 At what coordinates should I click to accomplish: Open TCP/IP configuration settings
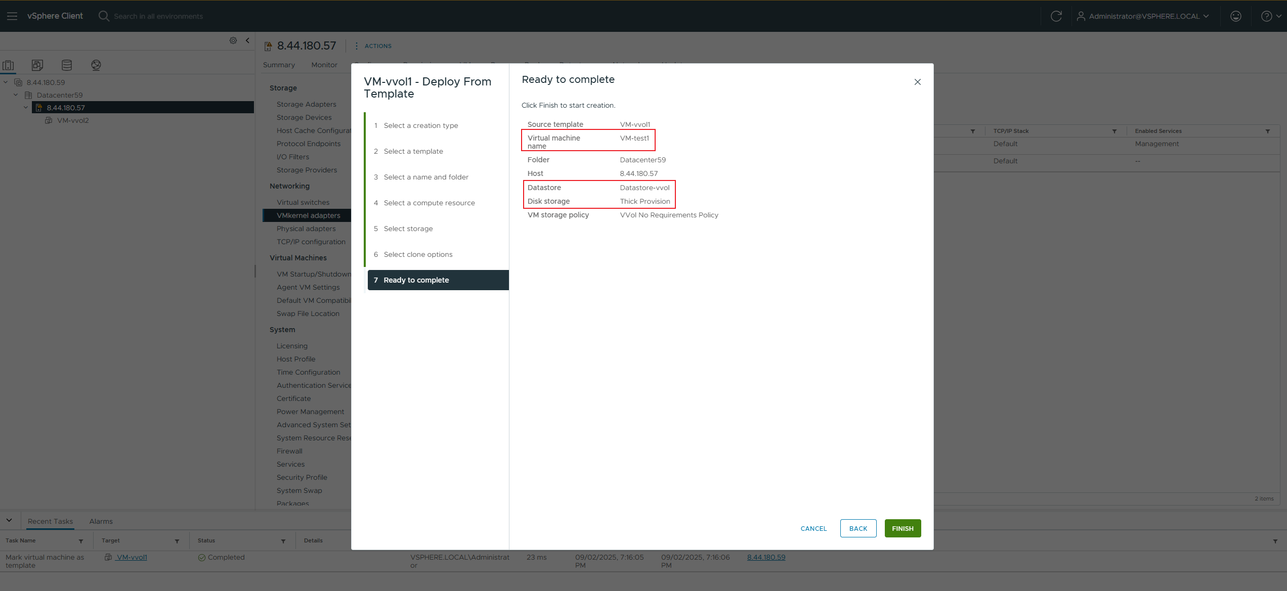(x=311, y=242)
